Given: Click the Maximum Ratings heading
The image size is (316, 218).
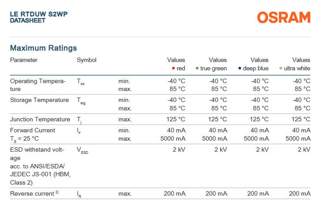Looking at the screenshot, I should (x=44, y=48).
